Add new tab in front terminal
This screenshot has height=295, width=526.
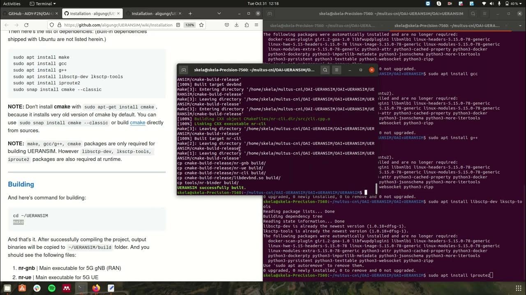click(184, 70)
